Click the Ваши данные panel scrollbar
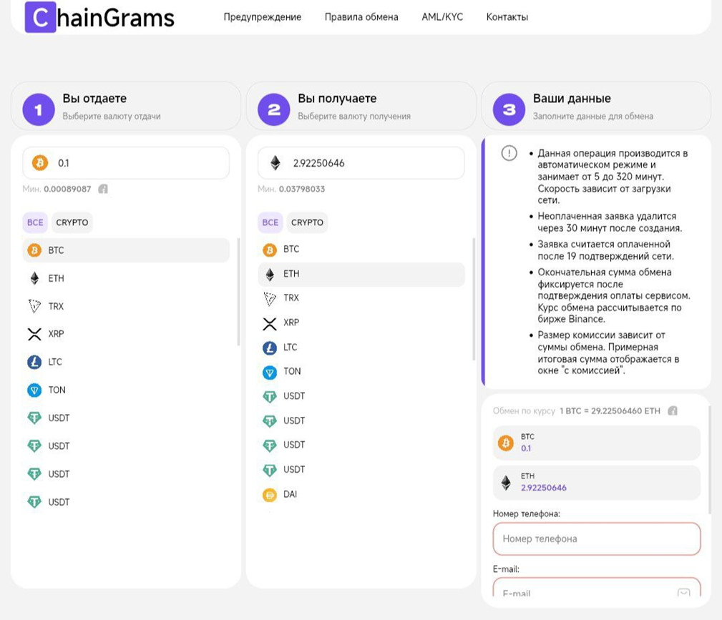 click(x=710, y=459)
